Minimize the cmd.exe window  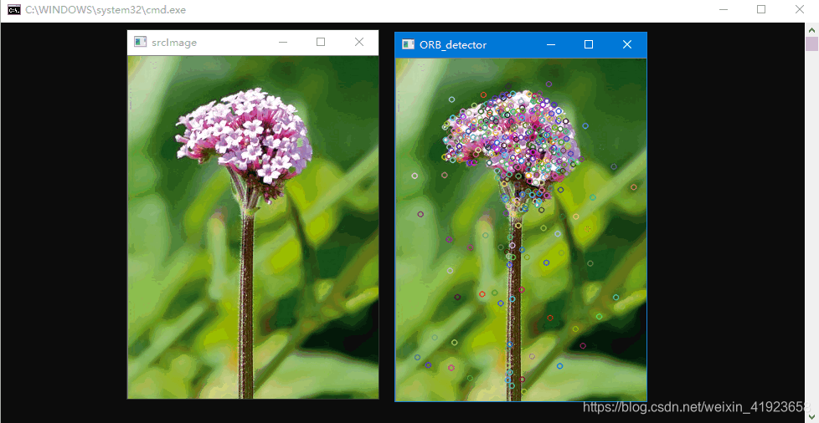coord(724,9)
